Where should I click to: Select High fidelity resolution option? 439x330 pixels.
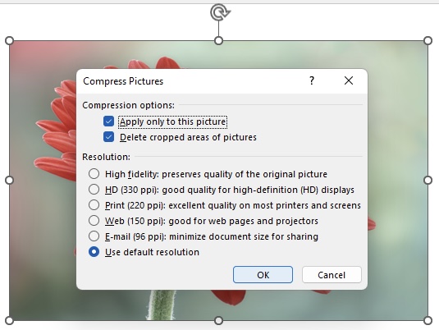click(94, 174)
